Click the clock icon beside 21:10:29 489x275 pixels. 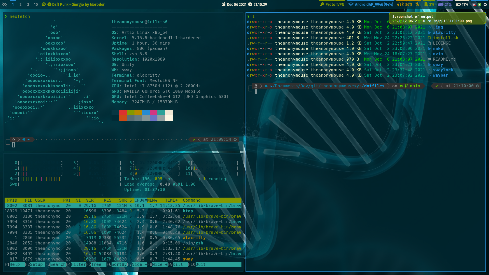250,4
